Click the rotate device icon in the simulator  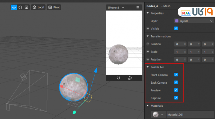coord(130,78)
